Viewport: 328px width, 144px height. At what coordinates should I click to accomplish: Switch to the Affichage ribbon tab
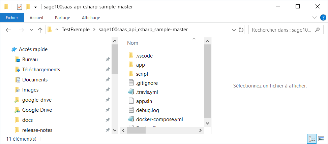(91, 18)
